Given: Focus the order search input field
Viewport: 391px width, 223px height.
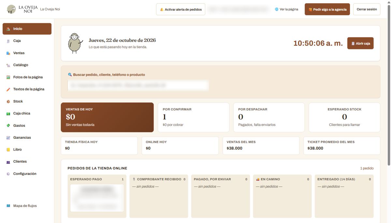Looking at the screenshot, I should pyautogui.click(x=138, y=85).
